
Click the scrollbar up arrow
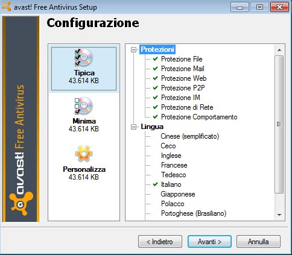pos(279,50)
